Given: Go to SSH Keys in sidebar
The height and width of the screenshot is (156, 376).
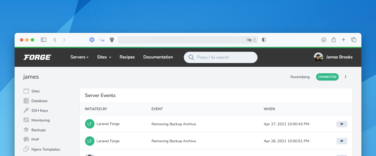Looking at the screenshot, I should point(39,110).
